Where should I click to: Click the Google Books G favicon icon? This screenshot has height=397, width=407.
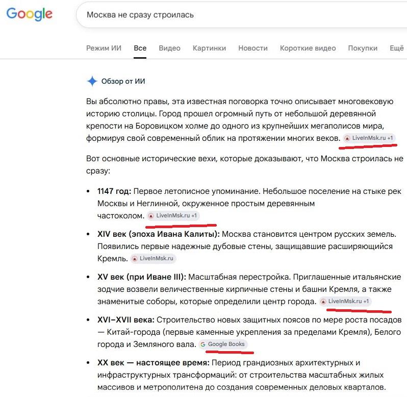pos(203,344)
